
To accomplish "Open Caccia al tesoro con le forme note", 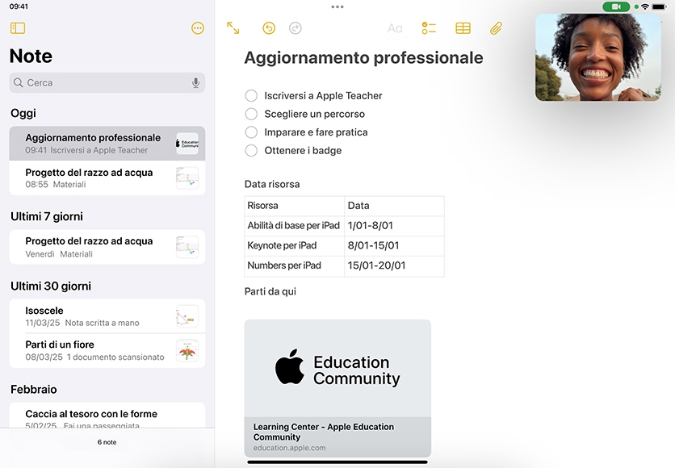I will [107, 415].
